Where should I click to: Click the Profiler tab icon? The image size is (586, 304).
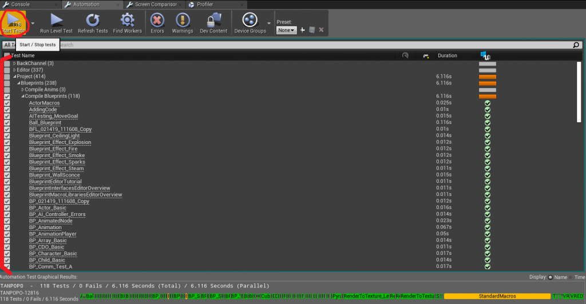tap(191, 5)
